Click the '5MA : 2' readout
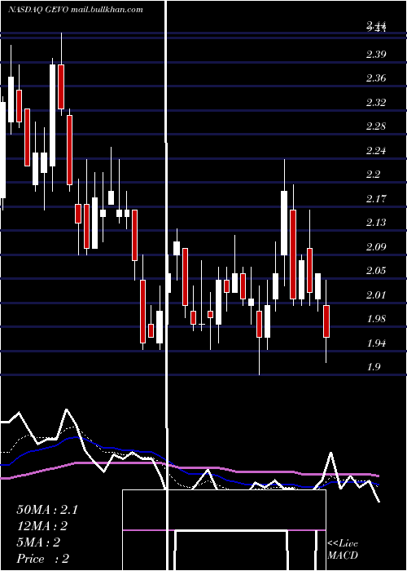Viewport: 407px width, 571px height. click(38, 542)
